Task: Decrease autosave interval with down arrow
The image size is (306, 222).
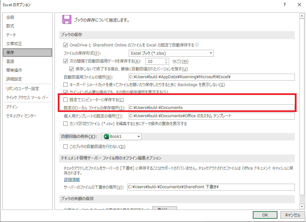Action: pos(166,63)
